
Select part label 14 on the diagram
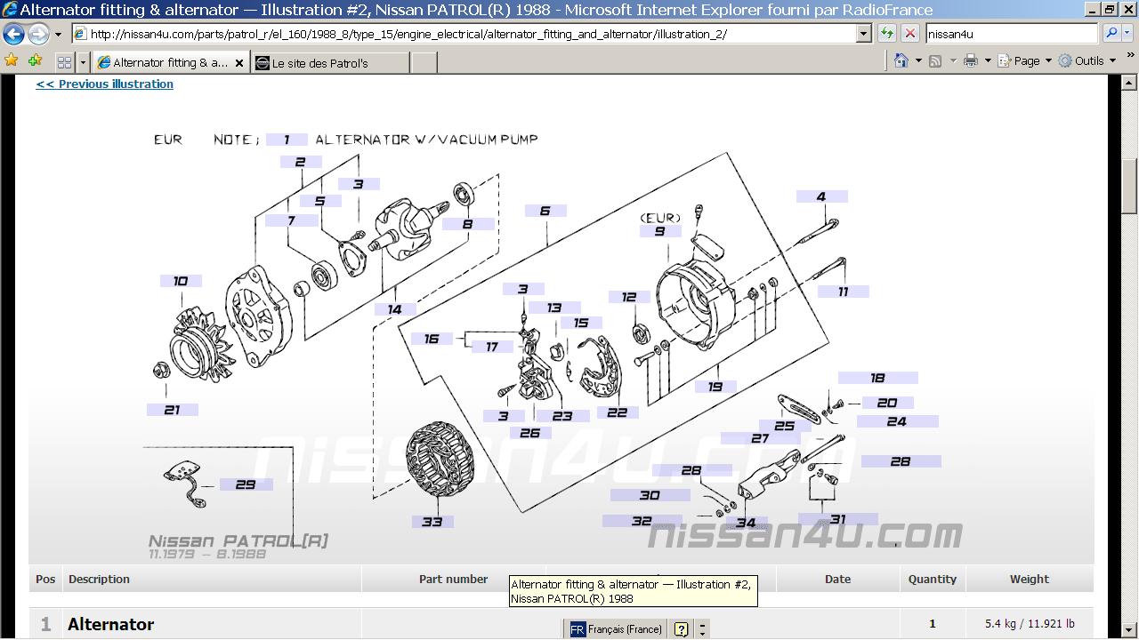395,309
